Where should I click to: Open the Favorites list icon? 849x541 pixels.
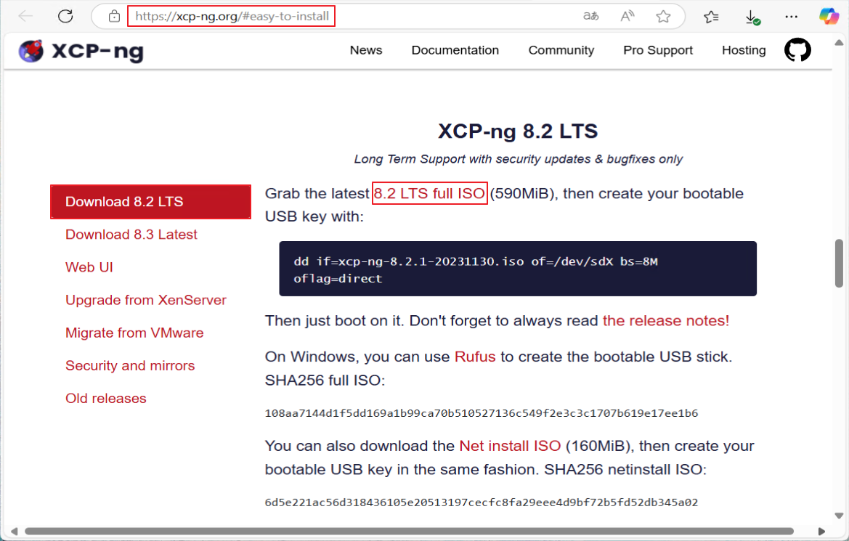[x=711, y=17]
